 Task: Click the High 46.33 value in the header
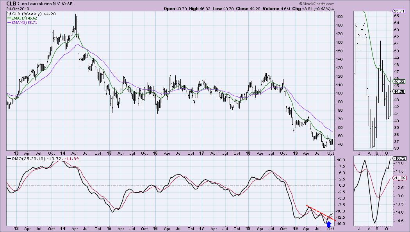[200, 9]
